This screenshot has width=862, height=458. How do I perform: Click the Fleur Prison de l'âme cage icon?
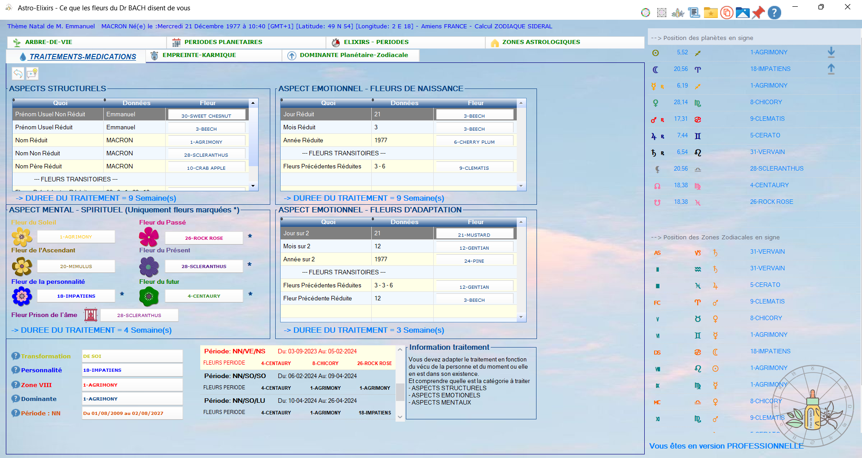click(x=91, y=315)
